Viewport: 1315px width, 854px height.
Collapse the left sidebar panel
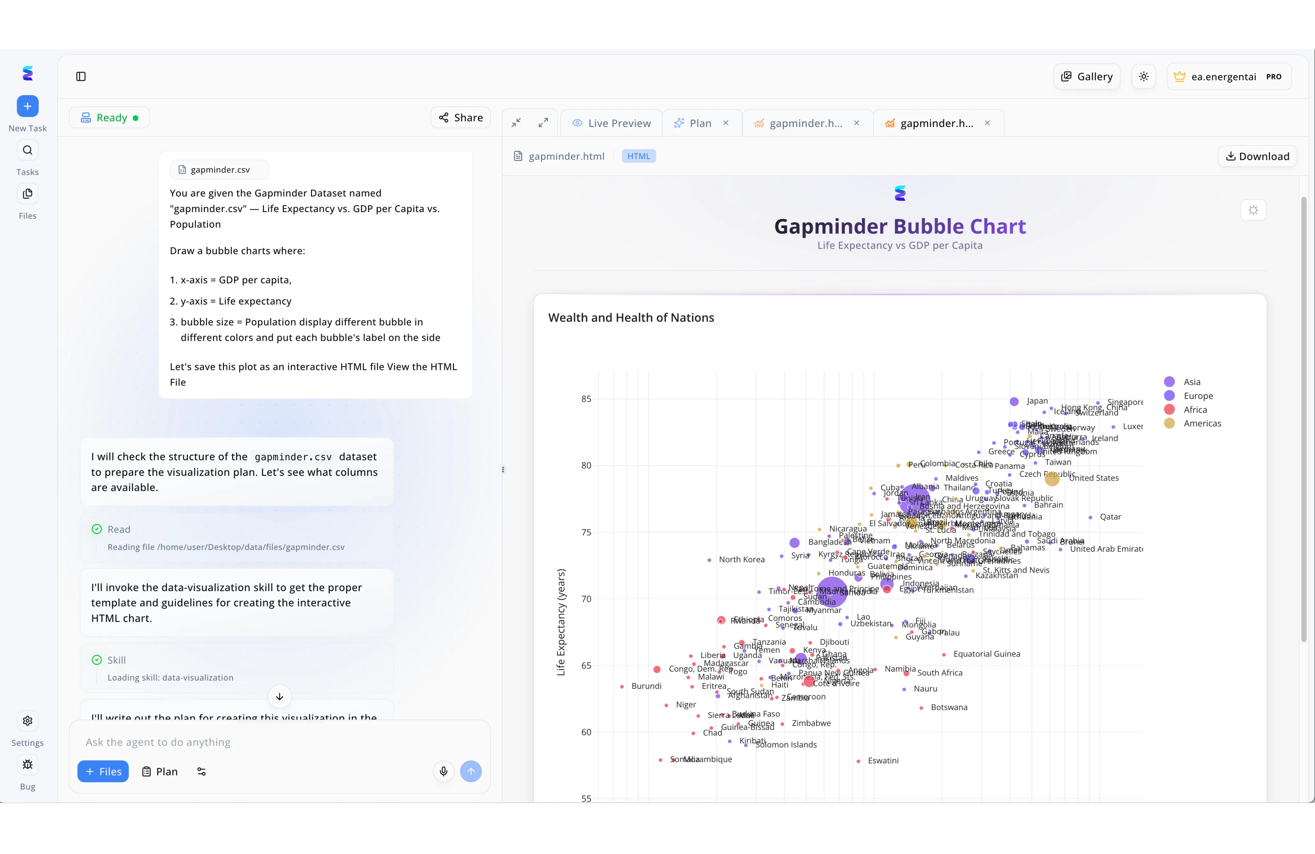point(81,76)
